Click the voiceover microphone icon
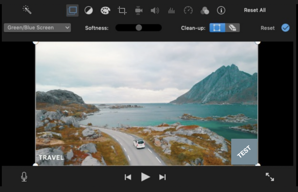 [x=24, y=177]
